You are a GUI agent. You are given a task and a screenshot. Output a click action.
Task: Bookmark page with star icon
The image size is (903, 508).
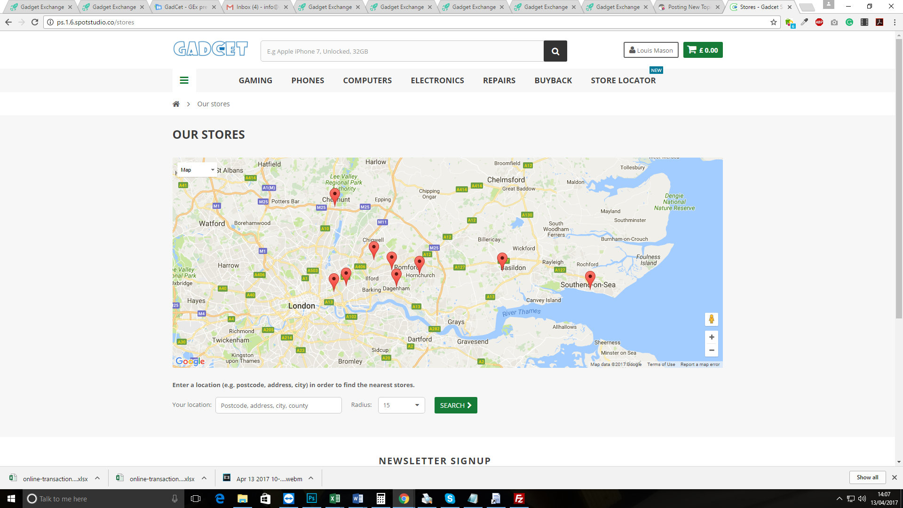pyautogui.click(x=774, y=22)
